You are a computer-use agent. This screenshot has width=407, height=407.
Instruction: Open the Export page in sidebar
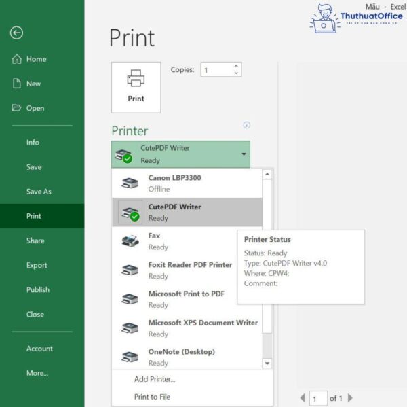(x=37, y=265)
